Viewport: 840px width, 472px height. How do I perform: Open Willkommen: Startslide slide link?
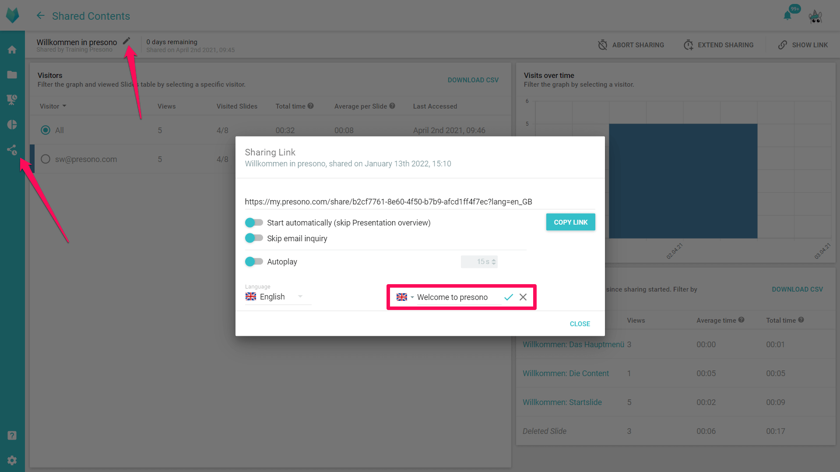pos(562,402)
